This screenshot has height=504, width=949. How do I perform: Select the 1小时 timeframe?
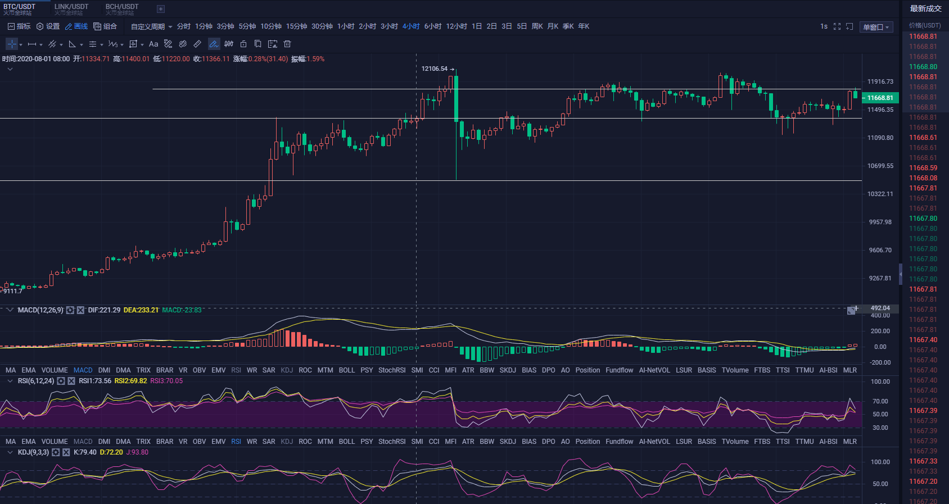(x=346, y=26)
